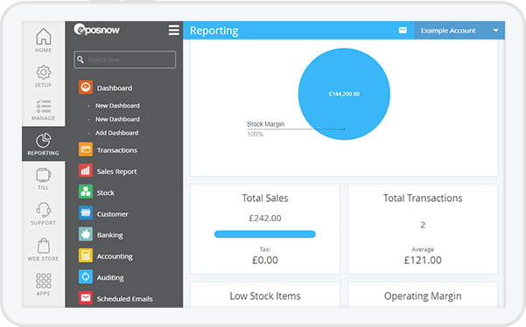Click the Eposnow logo
Image resolution: width=526 pixels, height=327 pixels.
click(x=96, y=30)
